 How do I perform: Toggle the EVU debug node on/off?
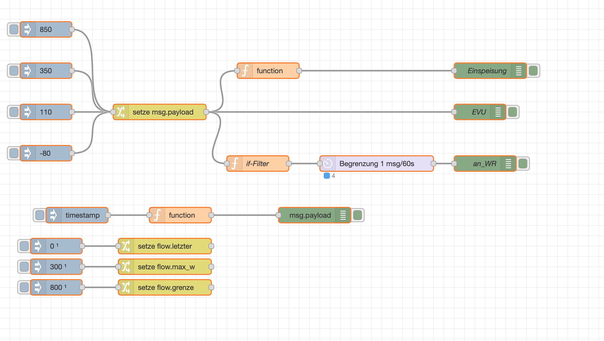point(512,112)
